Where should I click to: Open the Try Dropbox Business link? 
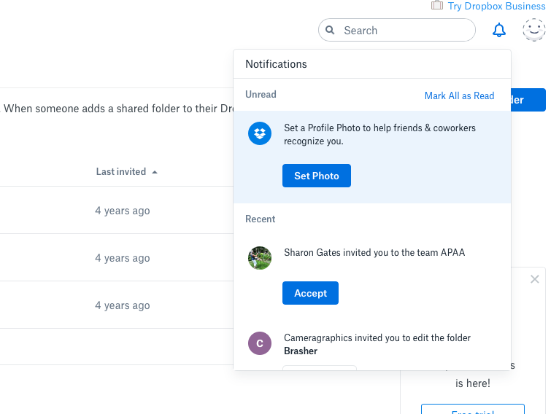pyautogui.click(x=496, y=7)
